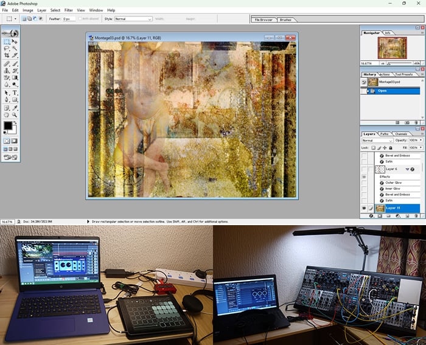The height and width of the screenshot is (345, 426).
Task: Toggle lock all for layer
Action: (x=391, y=148)
